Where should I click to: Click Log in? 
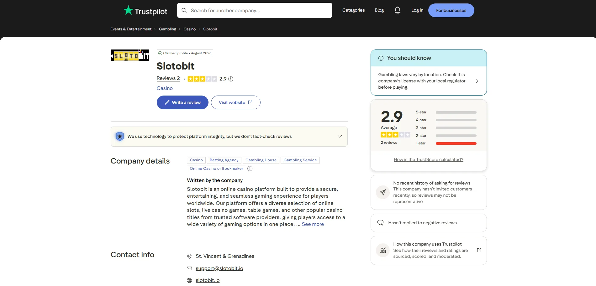pyautogui.click(x=417, y=10)
